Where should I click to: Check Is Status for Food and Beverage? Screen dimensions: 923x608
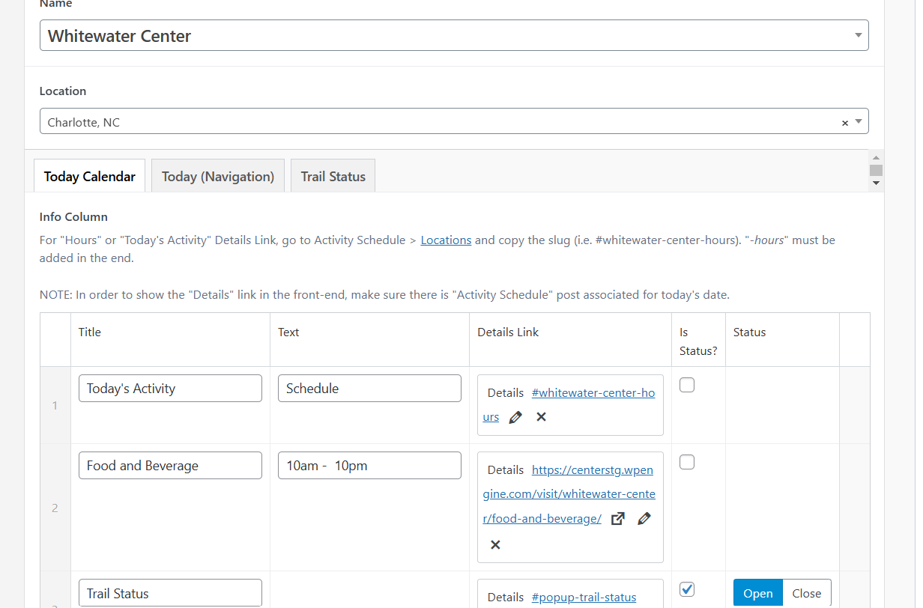687,462
